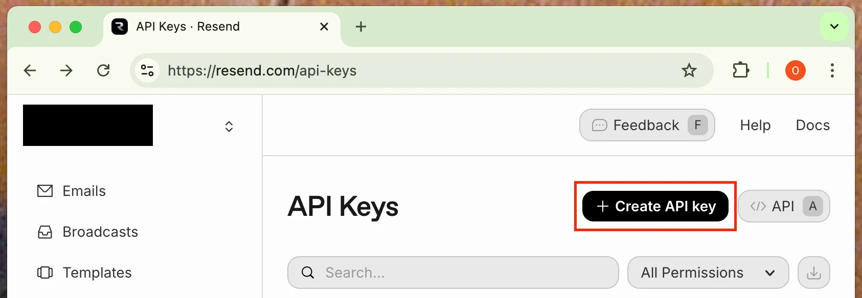Click the browser back arrow
The height and width of the screenshot is (298, 862).
30,70
